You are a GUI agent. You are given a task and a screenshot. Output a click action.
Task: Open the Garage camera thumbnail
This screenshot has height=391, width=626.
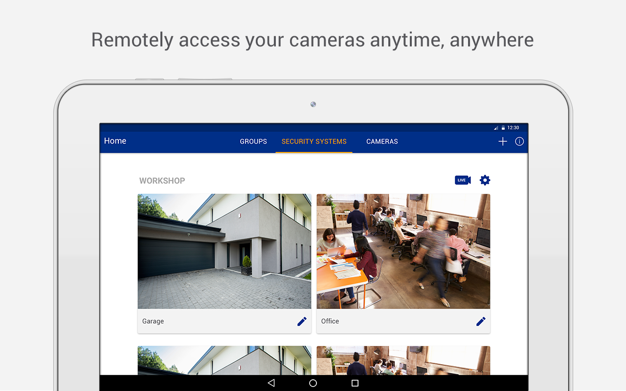[x=224, y=251]
